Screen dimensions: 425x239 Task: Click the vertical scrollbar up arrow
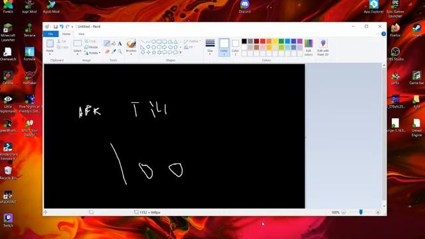click(384, 66)
